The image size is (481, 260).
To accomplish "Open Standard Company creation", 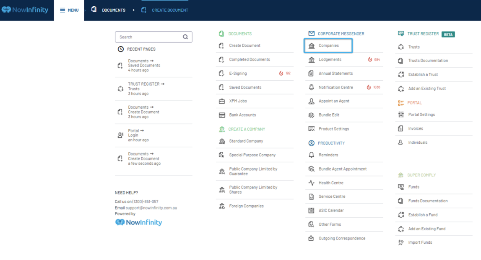I will (x=246, y=141).
